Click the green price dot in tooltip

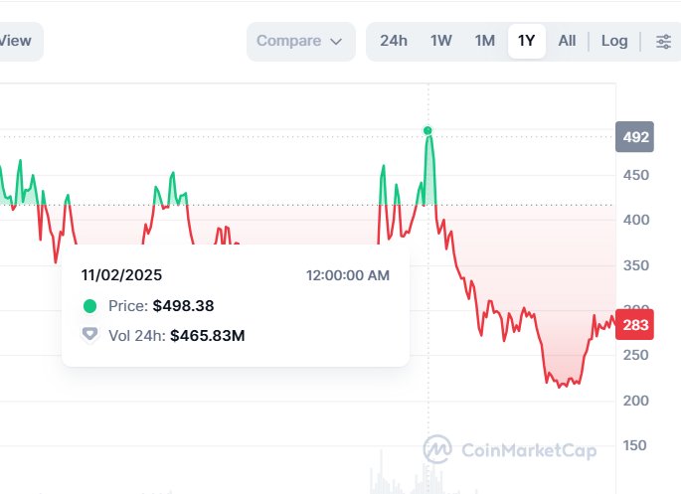pyautogui.click(x=90, y=306)
